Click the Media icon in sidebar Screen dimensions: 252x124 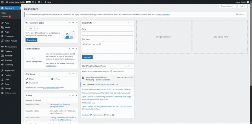[x=2, y=27]
